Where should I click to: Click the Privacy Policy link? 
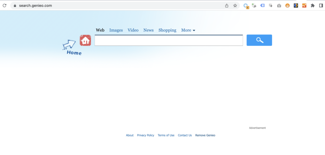tap(145, 135)
